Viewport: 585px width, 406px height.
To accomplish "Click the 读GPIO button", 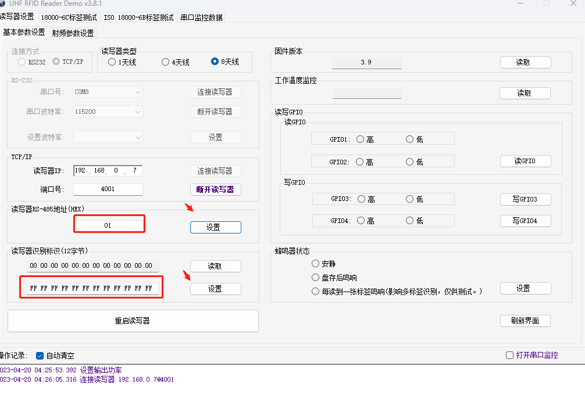I will 525,161.
